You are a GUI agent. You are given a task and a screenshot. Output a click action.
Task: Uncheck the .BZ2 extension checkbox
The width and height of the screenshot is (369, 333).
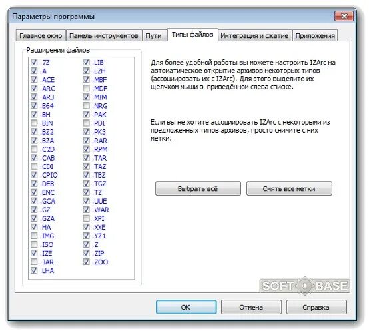[x=34, y=132]
